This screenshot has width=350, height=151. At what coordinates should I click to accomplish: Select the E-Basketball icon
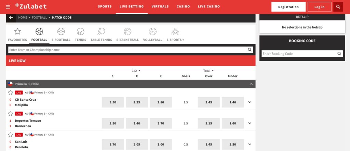coord(127,31)
